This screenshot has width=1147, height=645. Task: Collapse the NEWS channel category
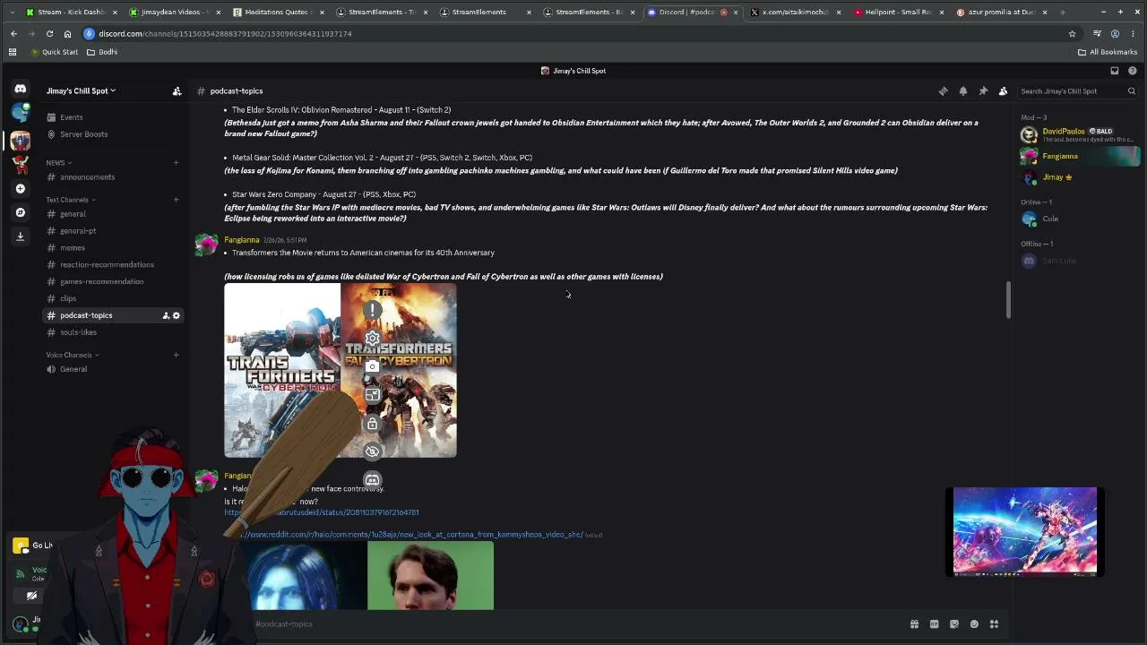(59, 163)
